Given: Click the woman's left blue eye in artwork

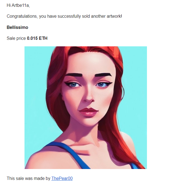Looking at the screenshot, I should 73,85.
